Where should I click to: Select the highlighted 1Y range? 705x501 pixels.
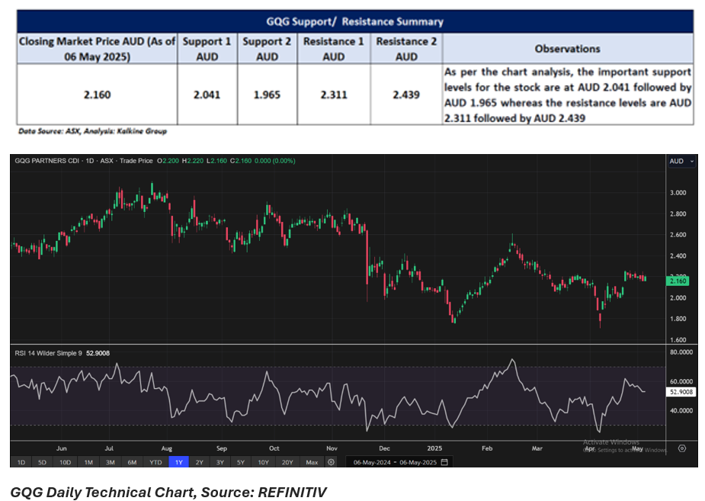[x=179, y=462]
